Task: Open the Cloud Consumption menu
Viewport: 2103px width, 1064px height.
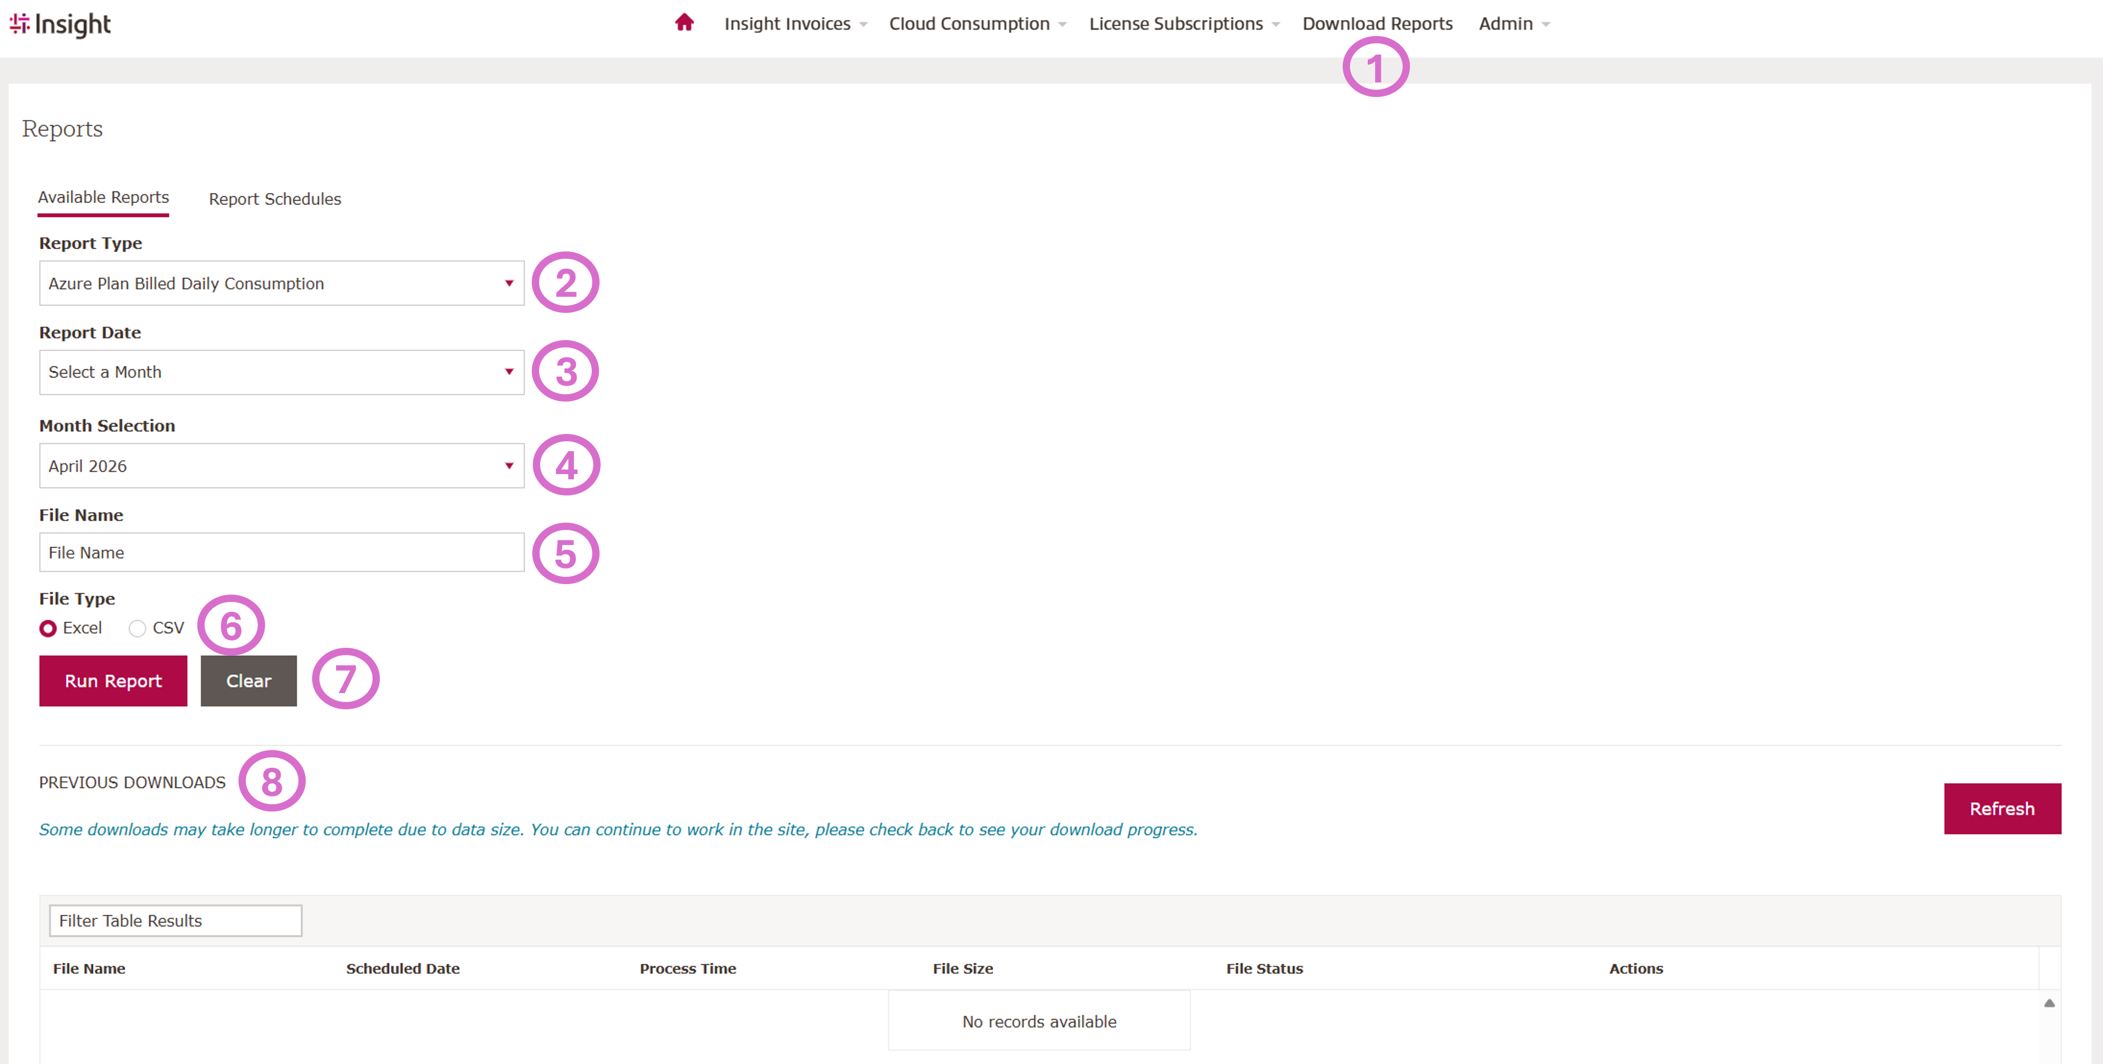Action: [x=977, y=23]
